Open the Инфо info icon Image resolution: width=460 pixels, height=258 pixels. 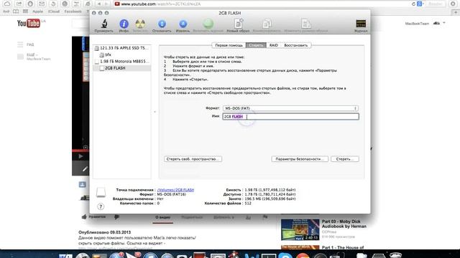pos(124,24)
